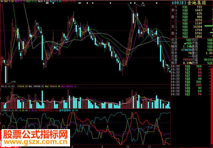The width and height of the screenshot is (213, 148).
Task: Select the MA120 6.64 indicator label
Action: coord(56,2)
